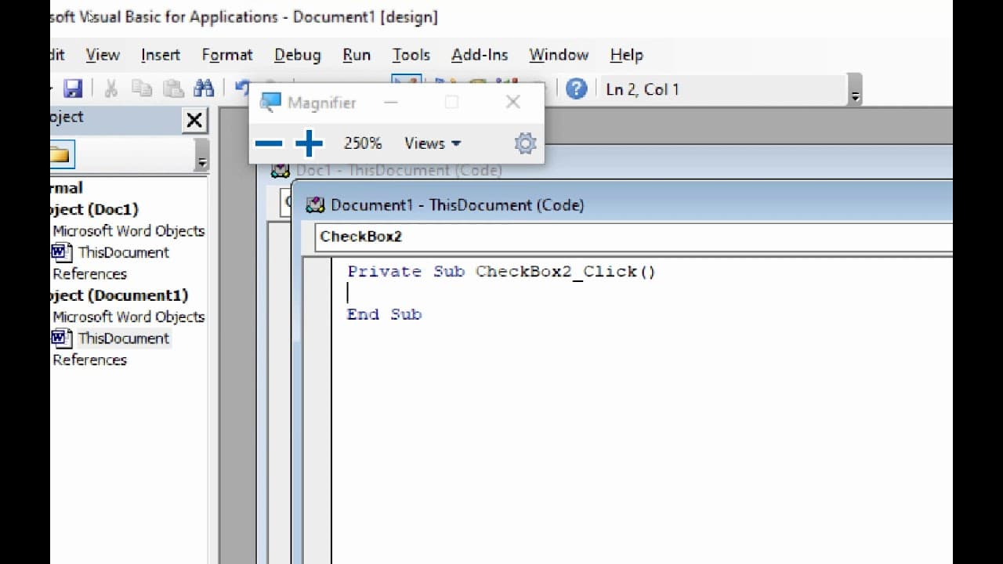1003x564 pixels.
Task: Select References under Project (Doc1)
Action: pyautogui.click(x=89, y=274)
